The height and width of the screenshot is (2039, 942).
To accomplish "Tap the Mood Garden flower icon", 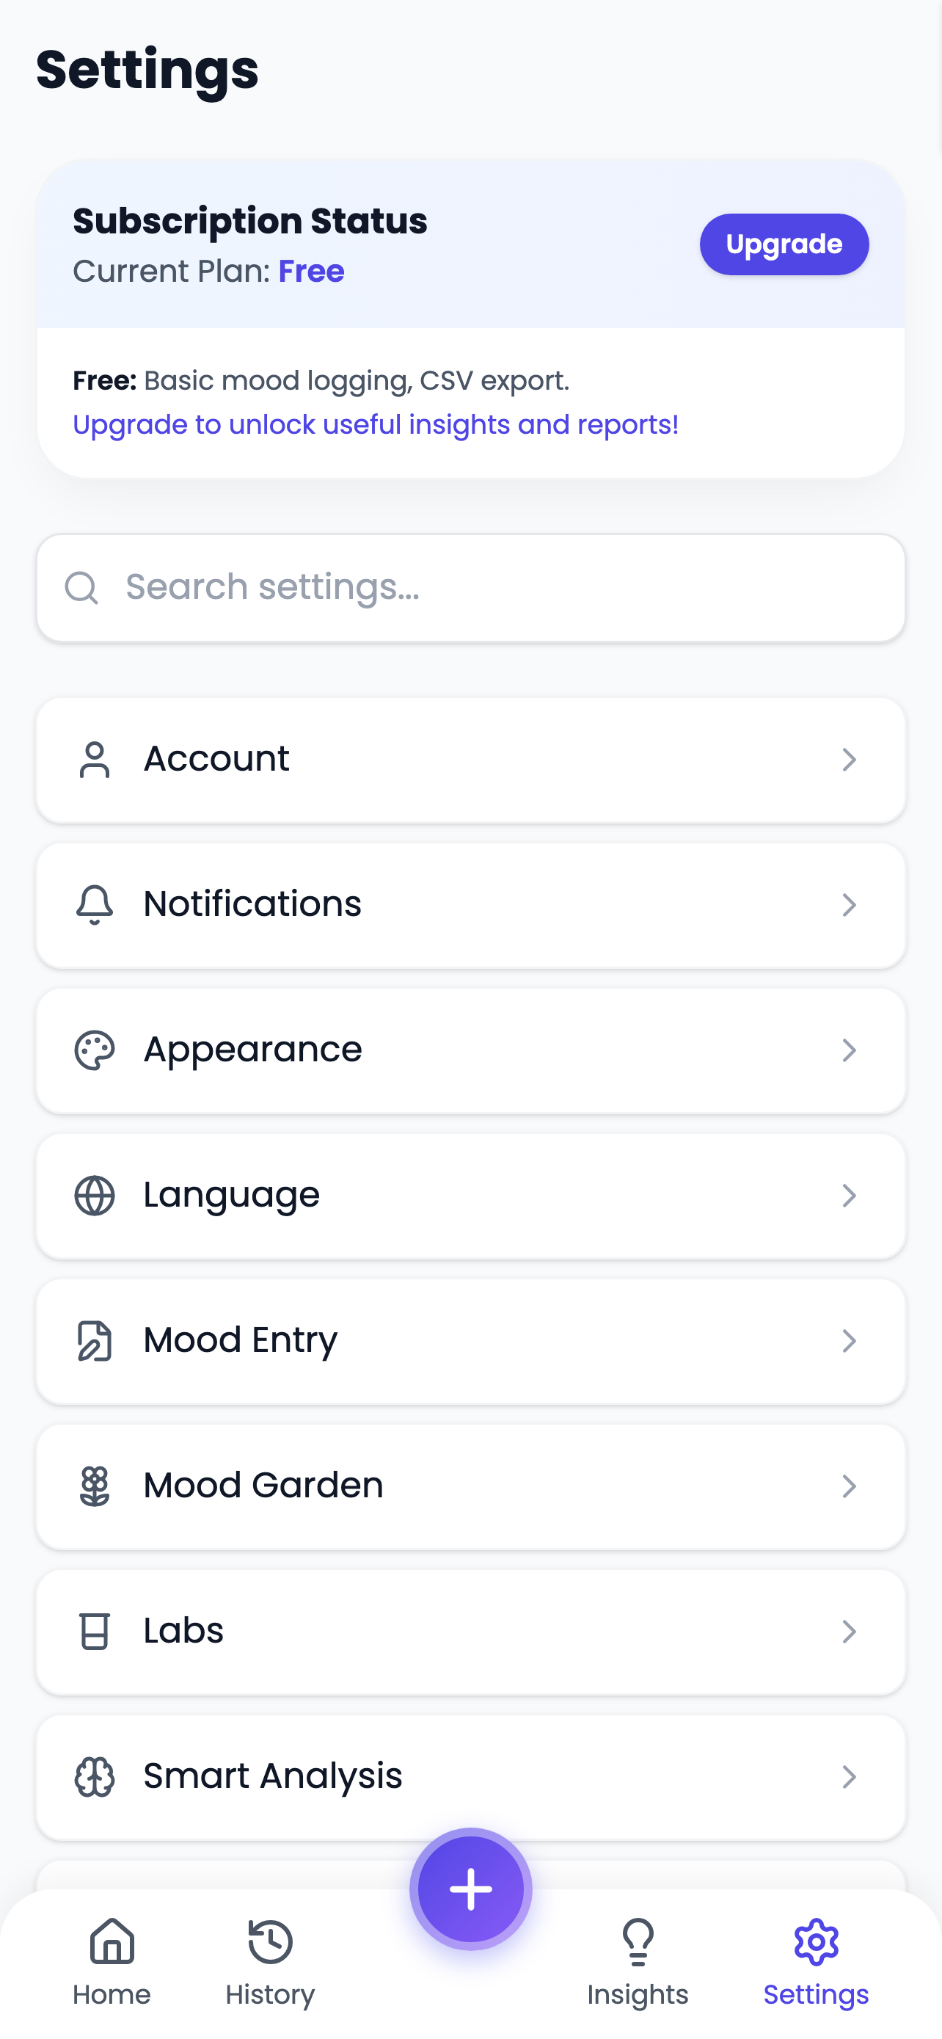I will click(94, 1486).
